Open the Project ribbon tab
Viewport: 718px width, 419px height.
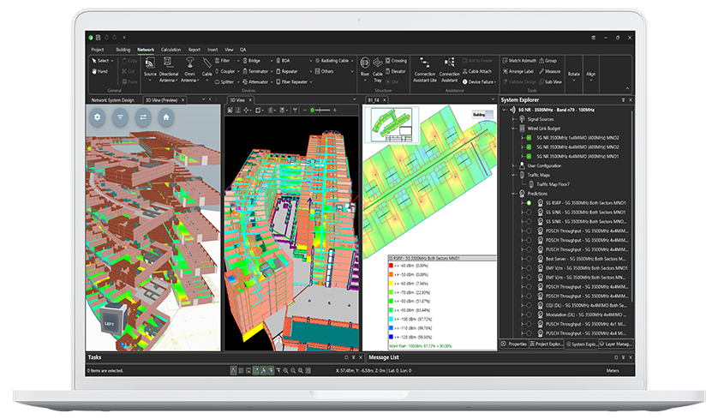98,50
